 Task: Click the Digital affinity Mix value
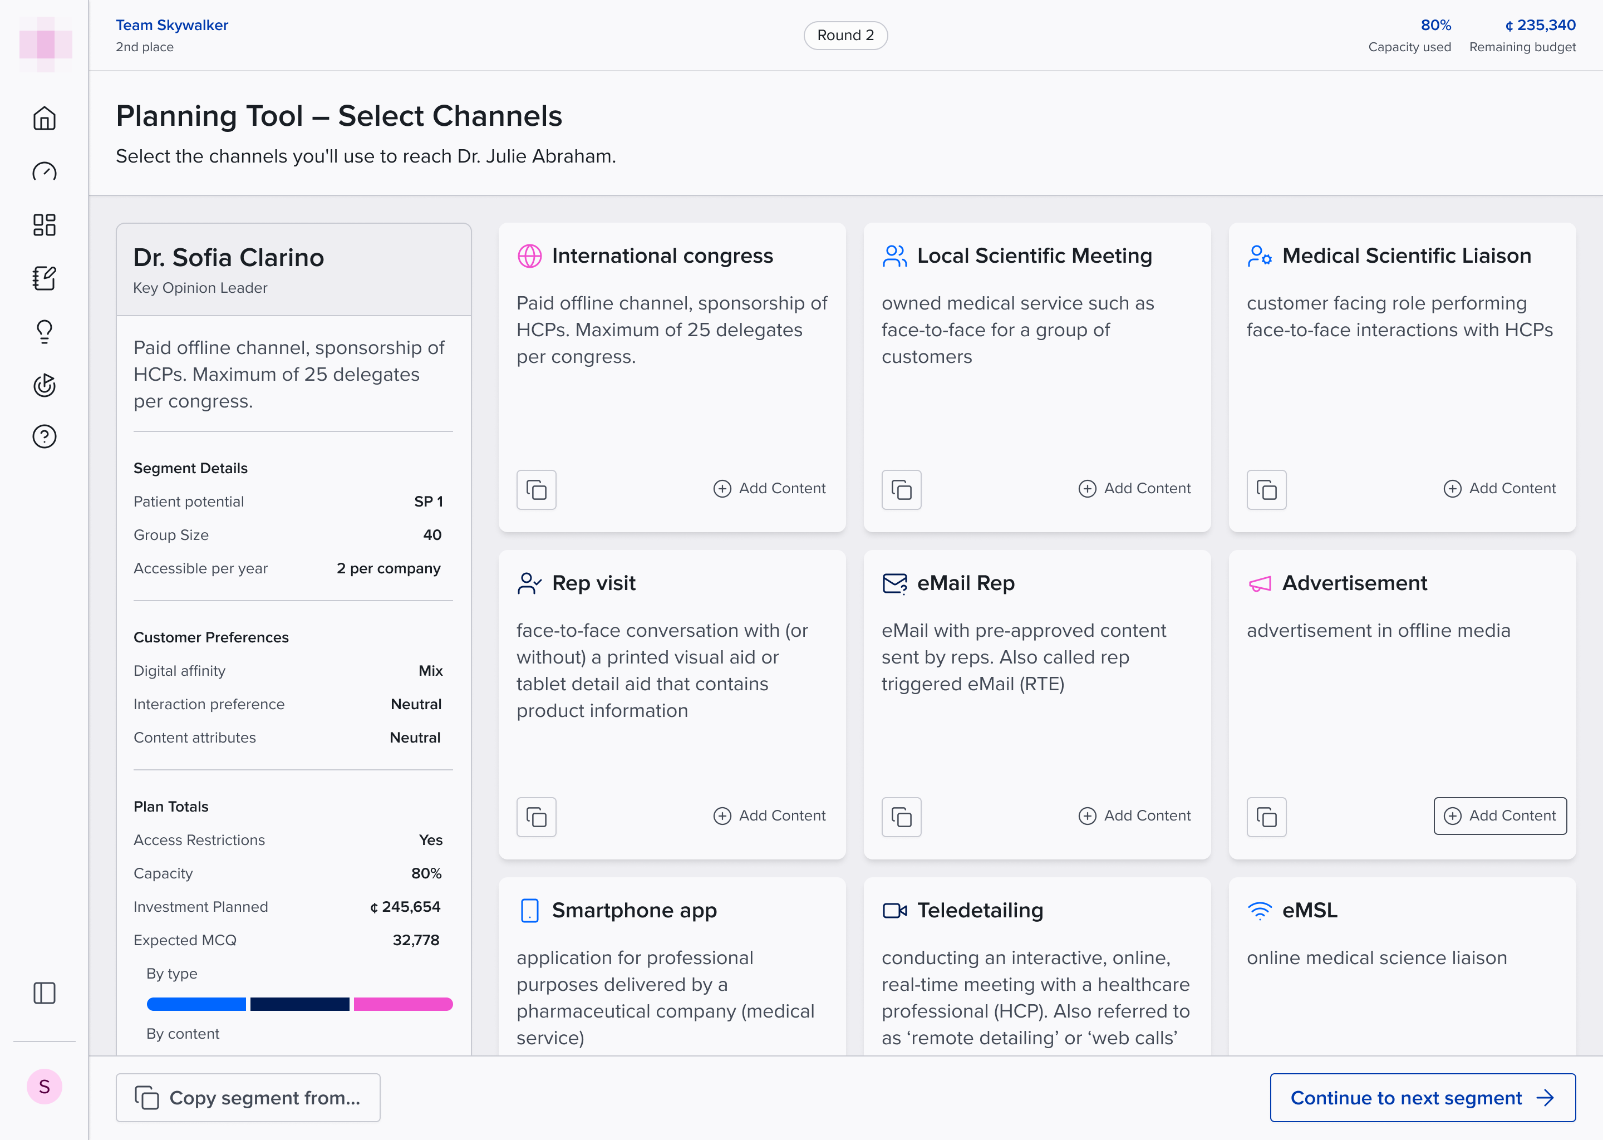(x=431, y=670)
